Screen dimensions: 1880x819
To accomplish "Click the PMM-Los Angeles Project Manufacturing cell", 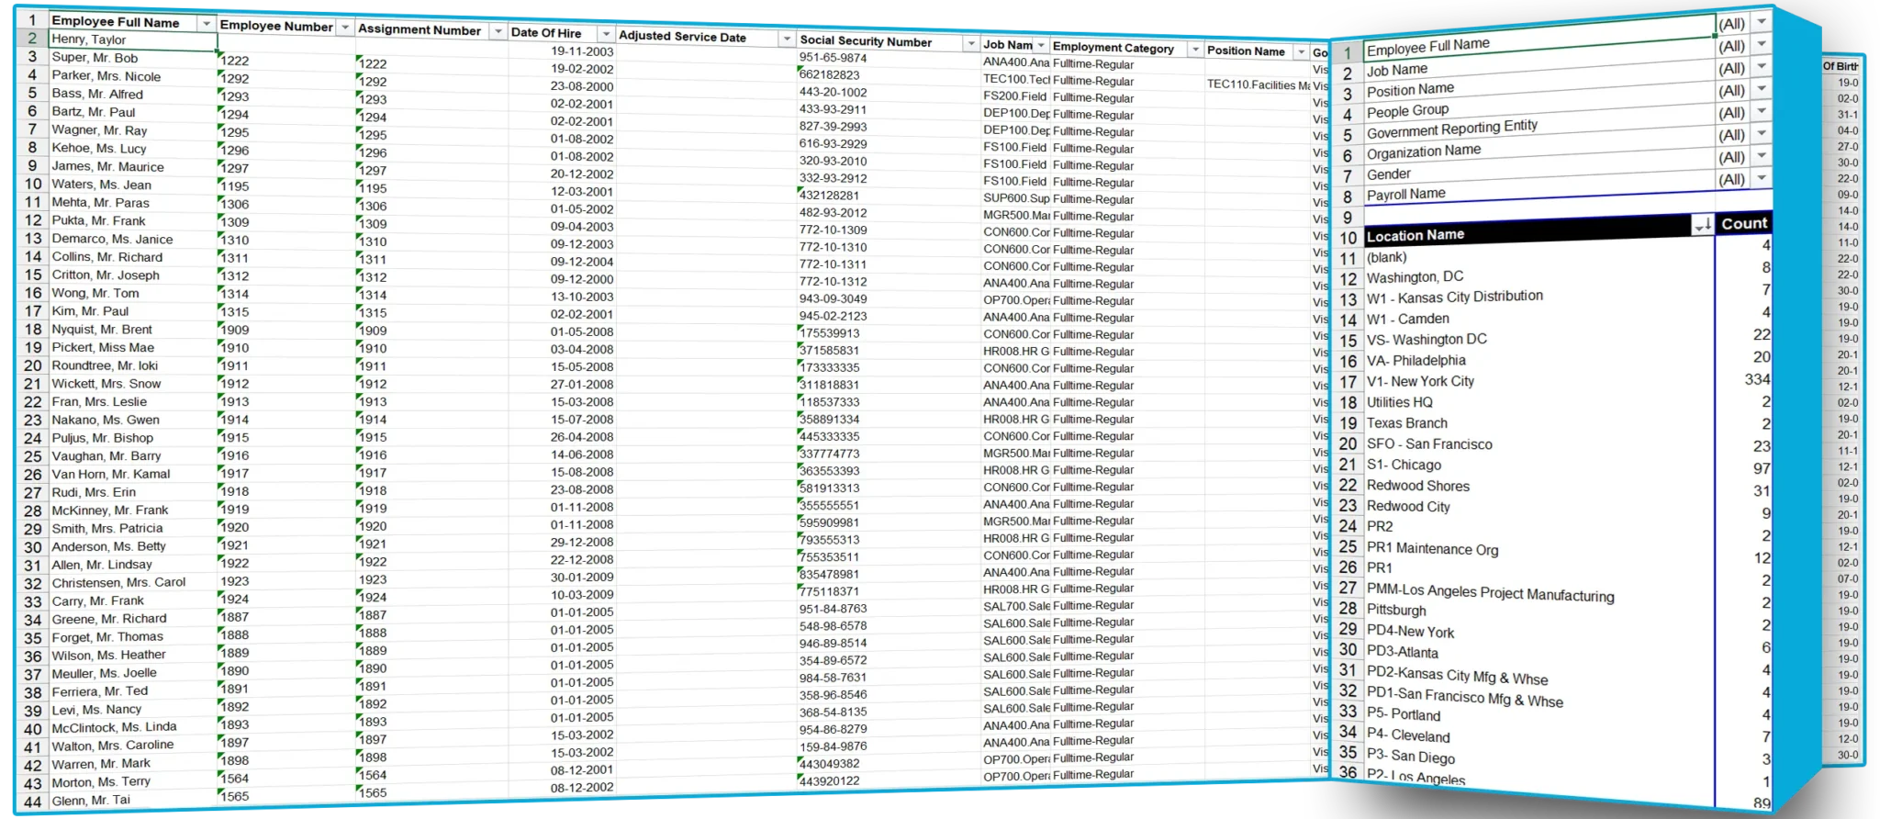I will pos(1489,592).
